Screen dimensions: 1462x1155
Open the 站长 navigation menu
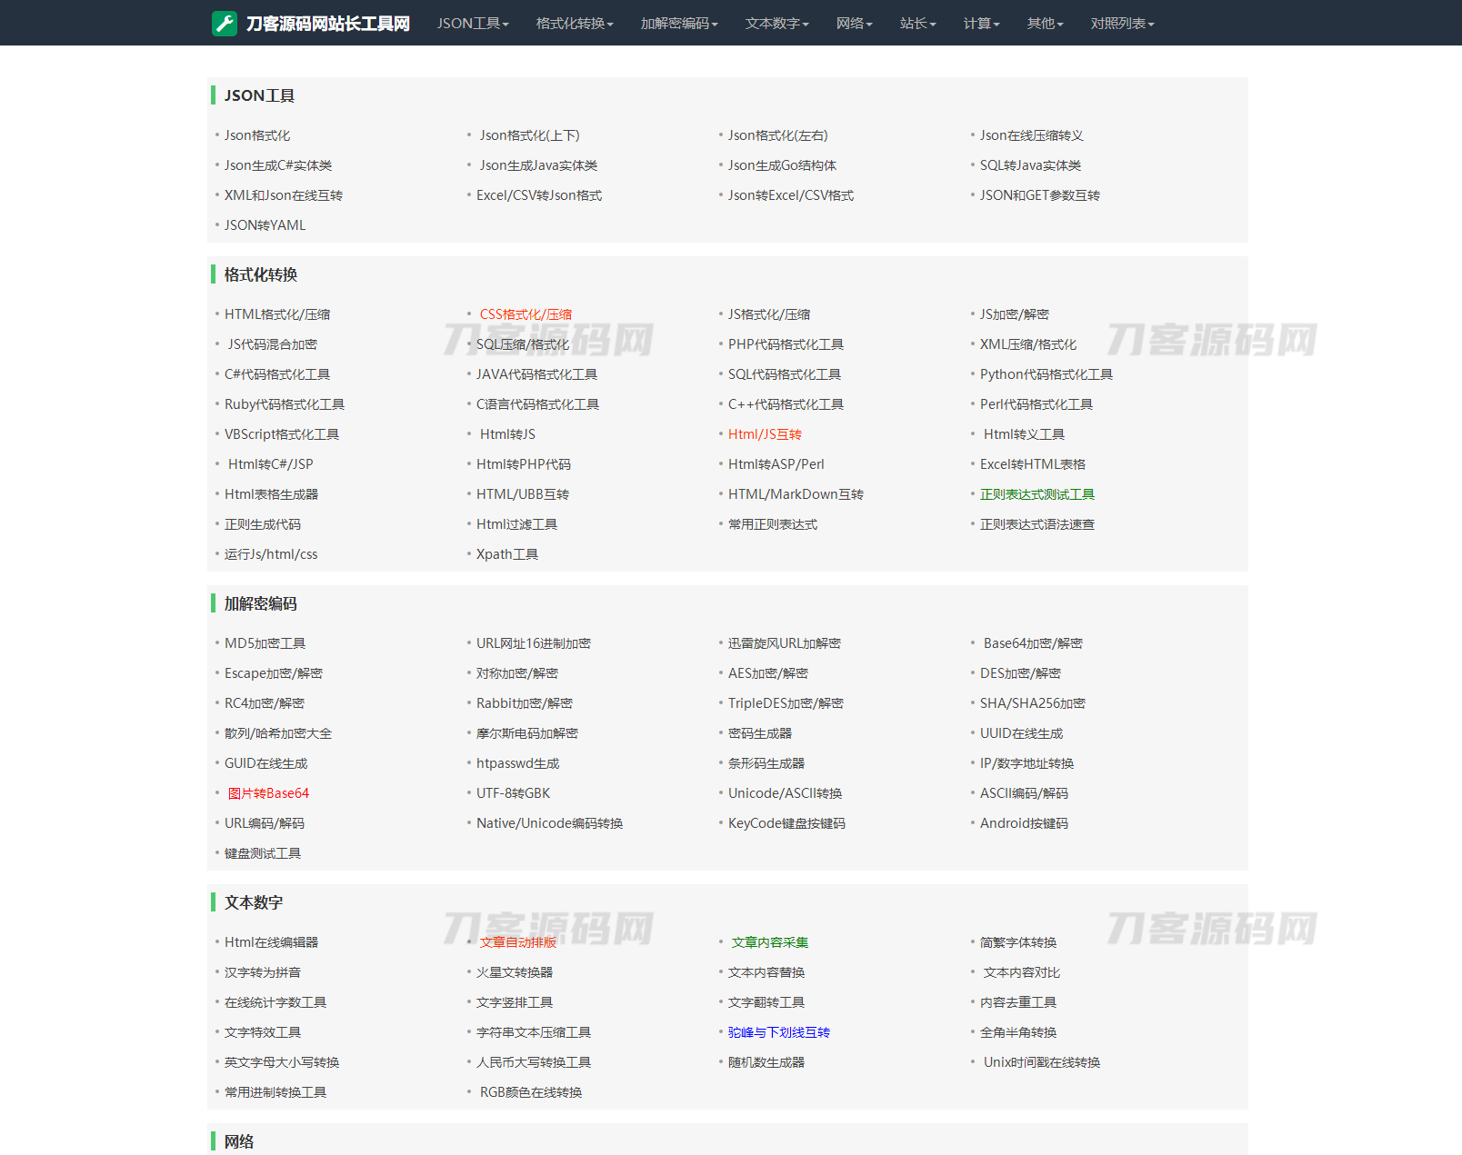pyautogui.click(x=917, y=24)
